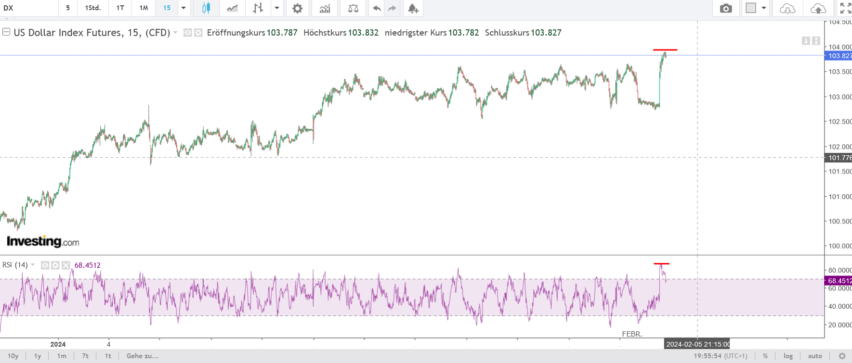Click the 101.776 crosshair price label
852x363 pixels.
[839, 158]
